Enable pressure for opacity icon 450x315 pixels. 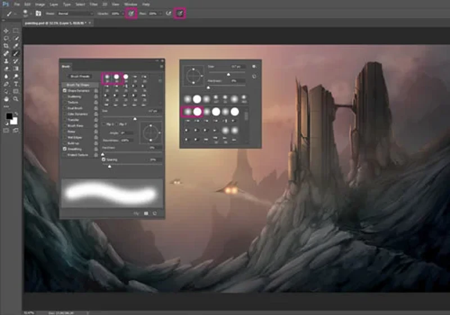coord(131,13)
